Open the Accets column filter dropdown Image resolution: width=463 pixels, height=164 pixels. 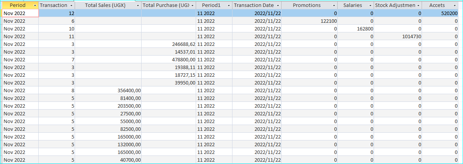pyautogui.click(x=455, y=5)
